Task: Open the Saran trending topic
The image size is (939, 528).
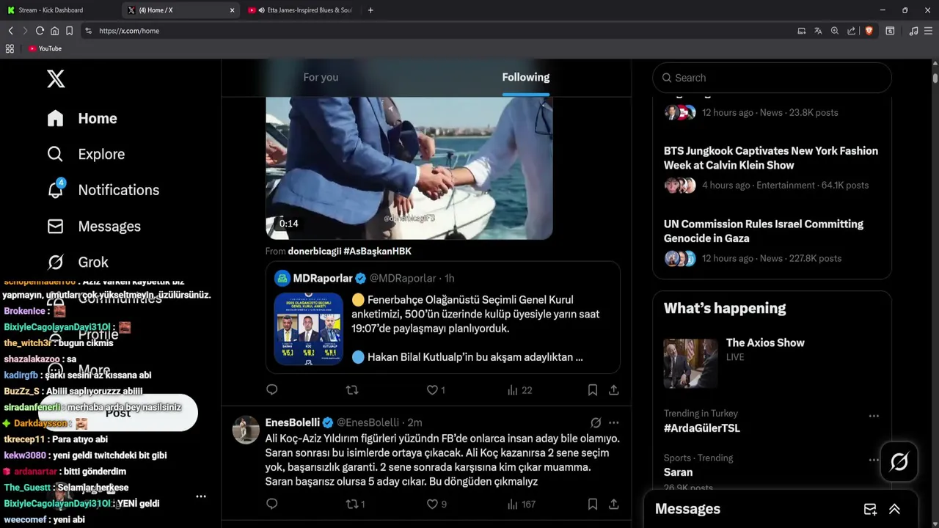Action: tap(678, 472)
